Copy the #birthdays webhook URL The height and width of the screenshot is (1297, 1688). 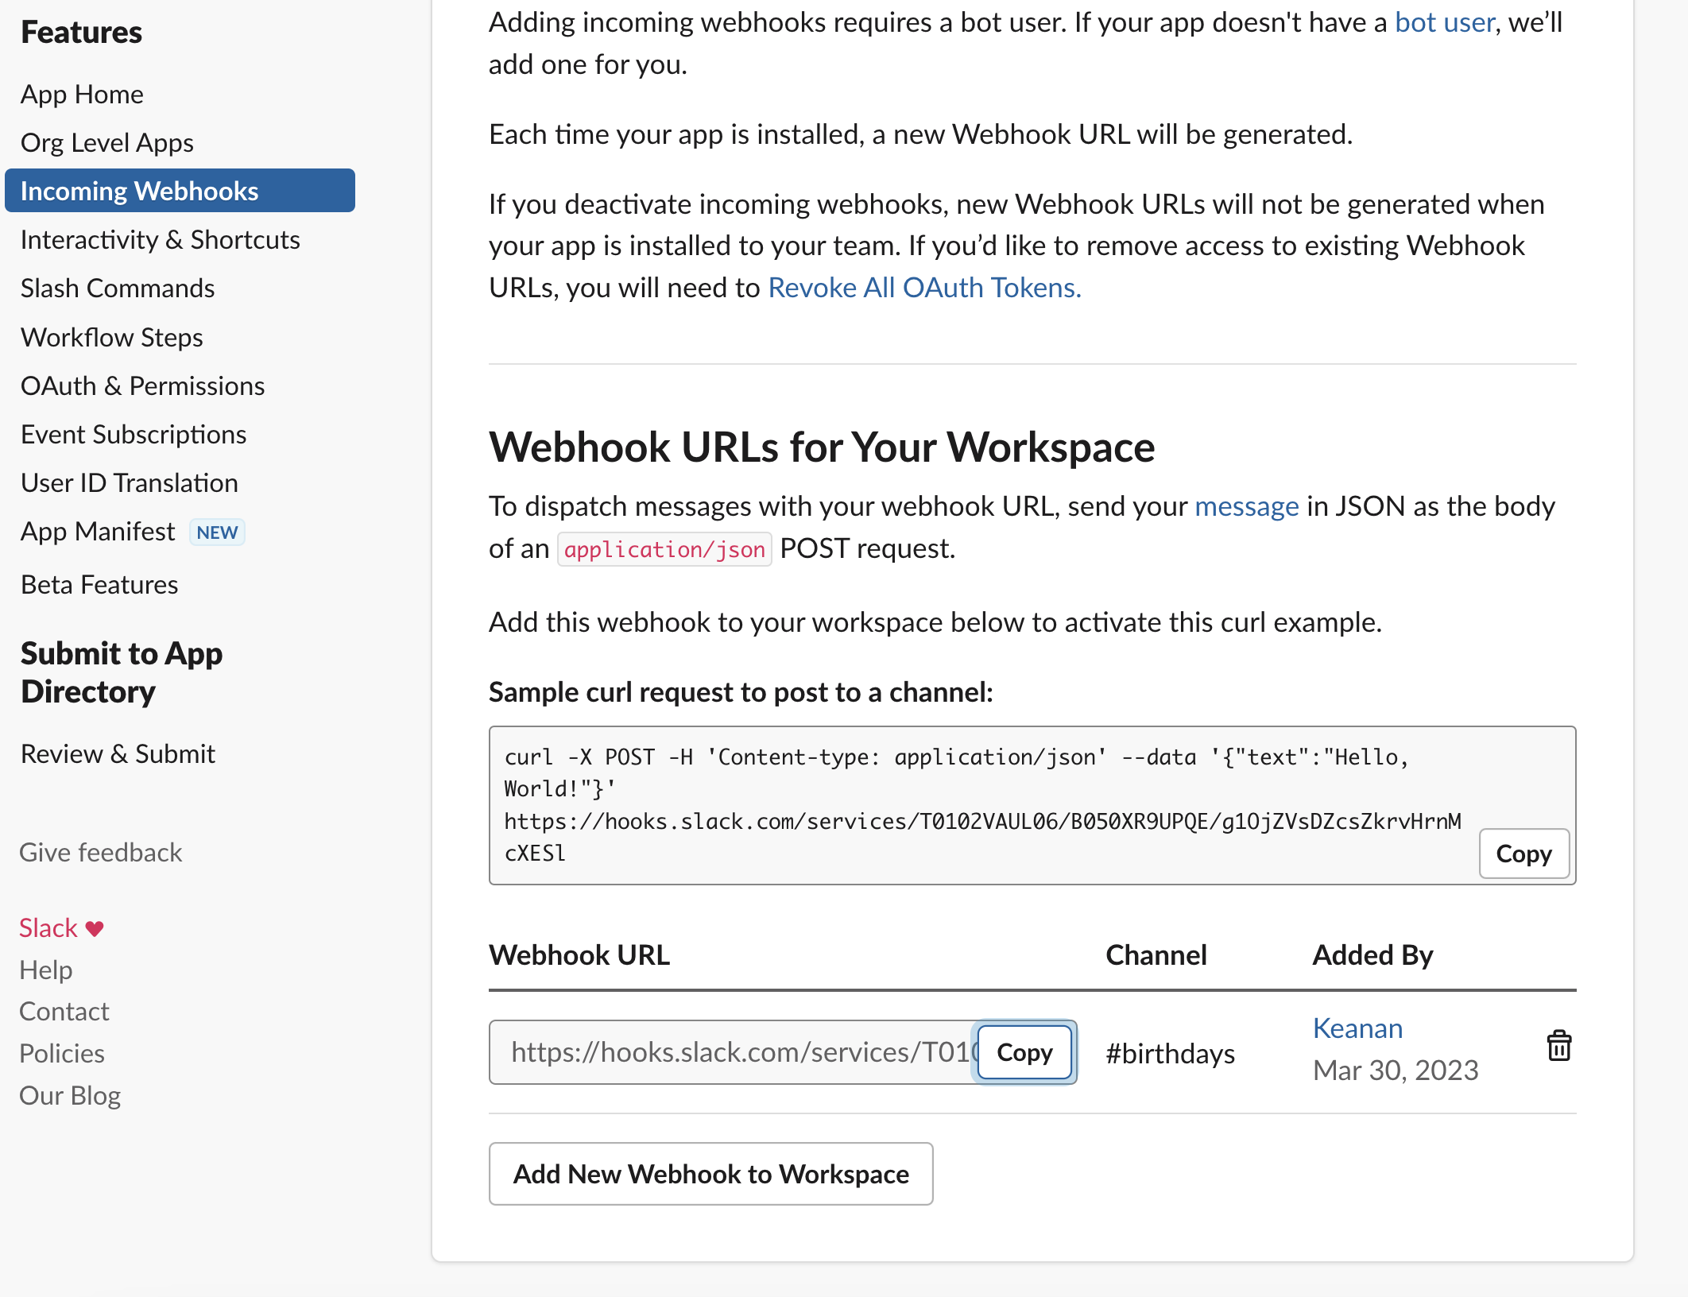(1024, 1052)
